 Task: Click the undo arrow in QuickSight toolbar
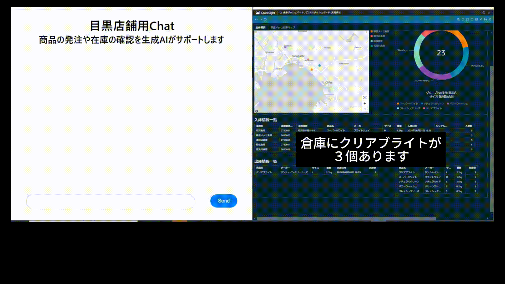coord(256,19)
